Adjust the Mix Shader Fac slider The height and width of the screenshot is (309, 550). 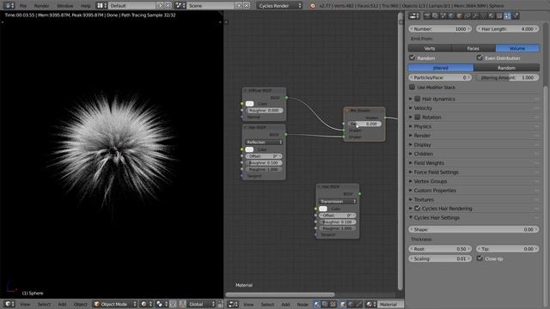coord(364,124)
